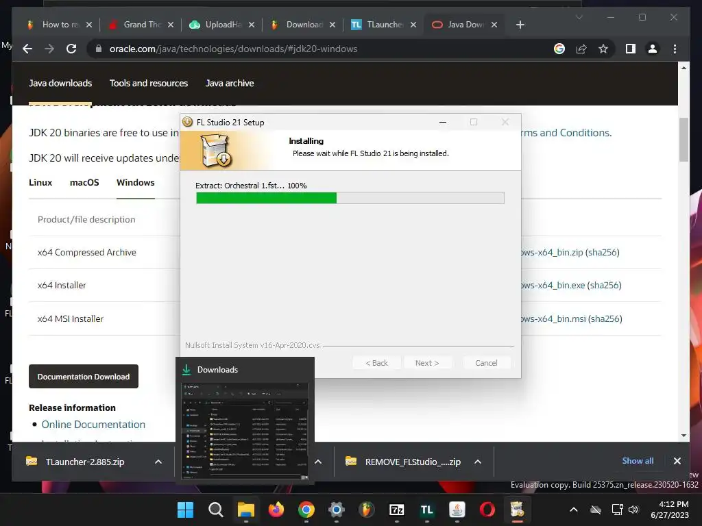Click the page vertical scrollbar thumb

point(683,140)
